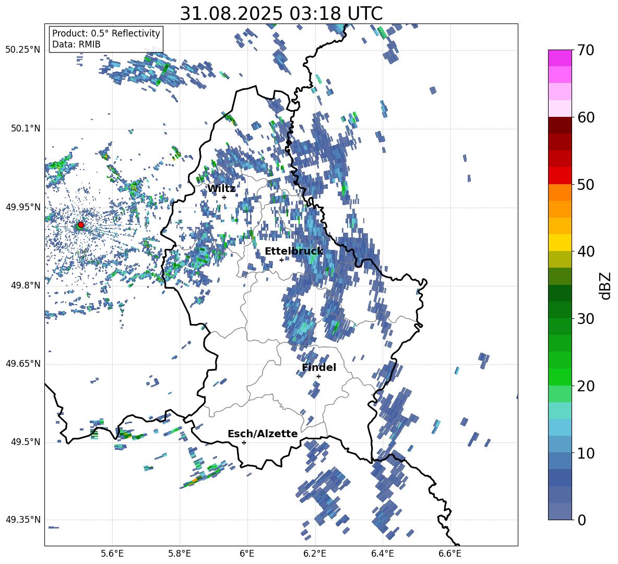Image resolution: width=618 pixels, height=564 pixels.
Task: Pick the magenta top colorbar swatch
Action: pos(560,58)
